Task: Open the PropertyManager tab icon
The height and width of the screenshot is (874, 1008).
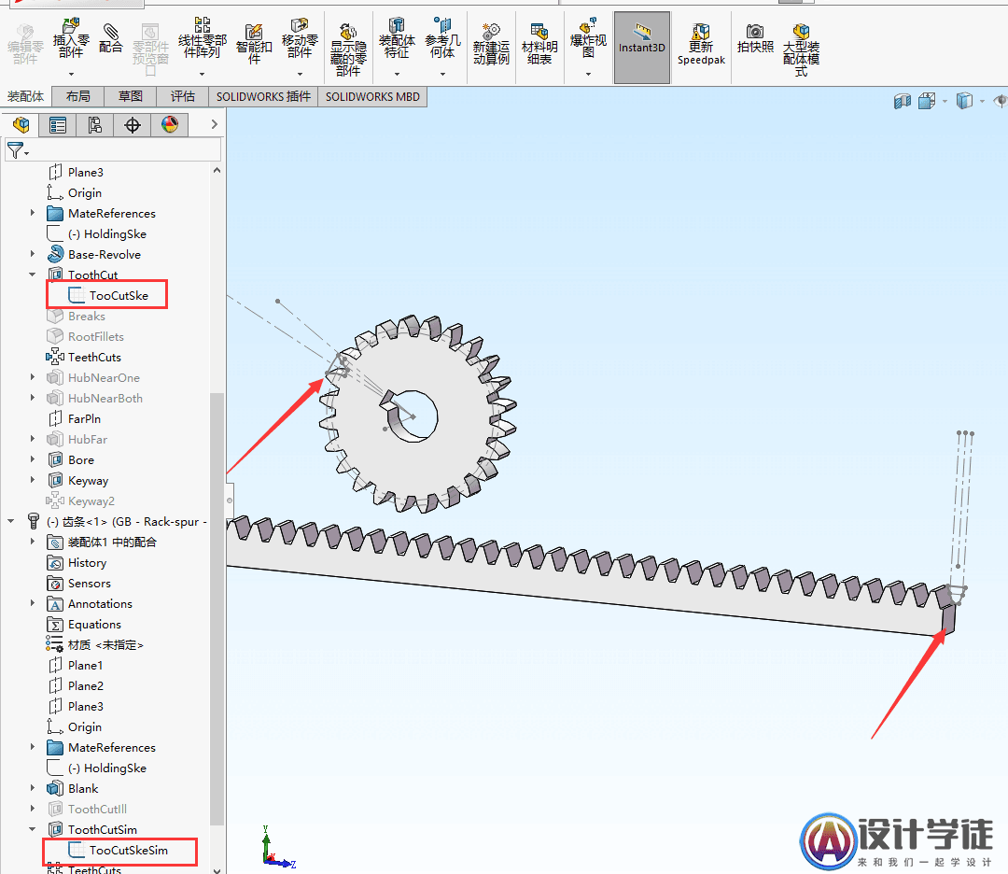Action: click(x=58, y=125)
